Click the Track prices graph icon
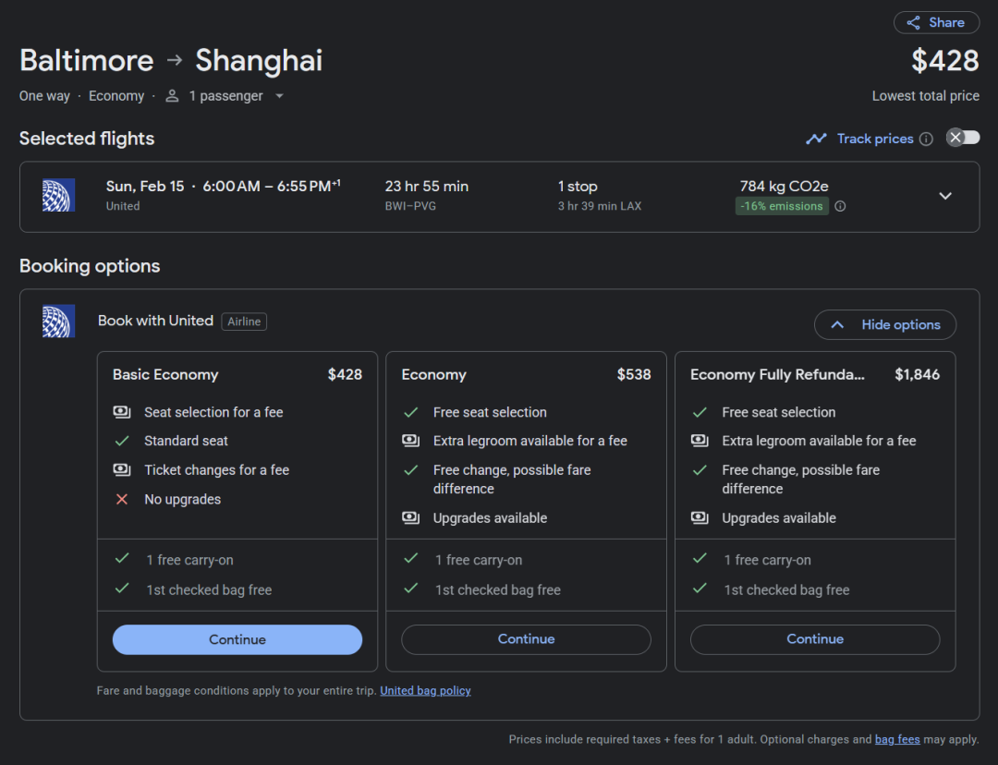Screen dimensions: 998x765 pos(816,139)
